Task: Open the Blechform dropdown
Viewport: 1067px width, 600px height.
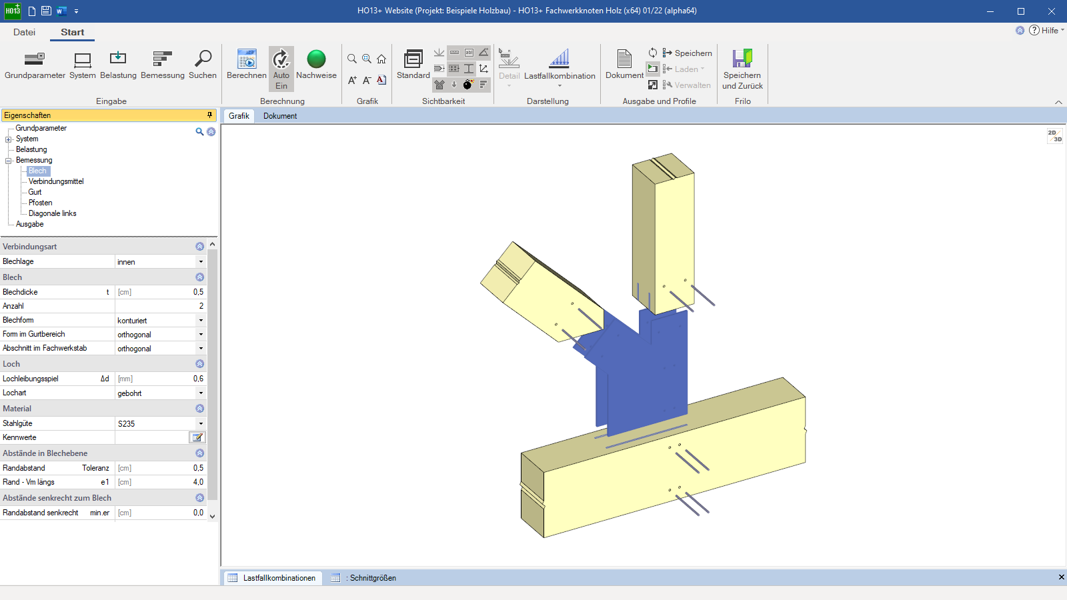Action: click(x=201, y=321)
